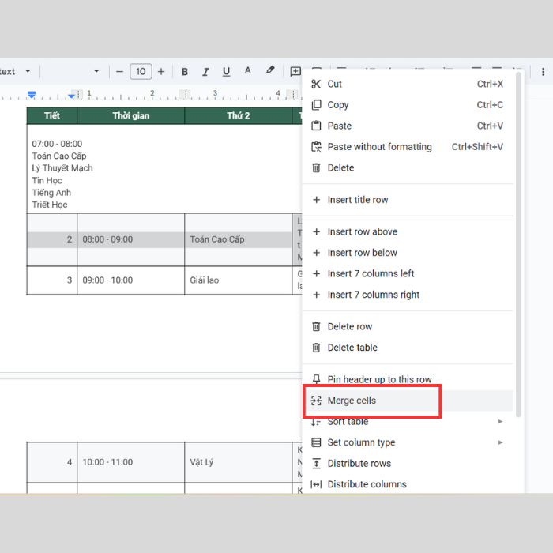
Task: Toggle italic formatting
Action: click(205, 72)
